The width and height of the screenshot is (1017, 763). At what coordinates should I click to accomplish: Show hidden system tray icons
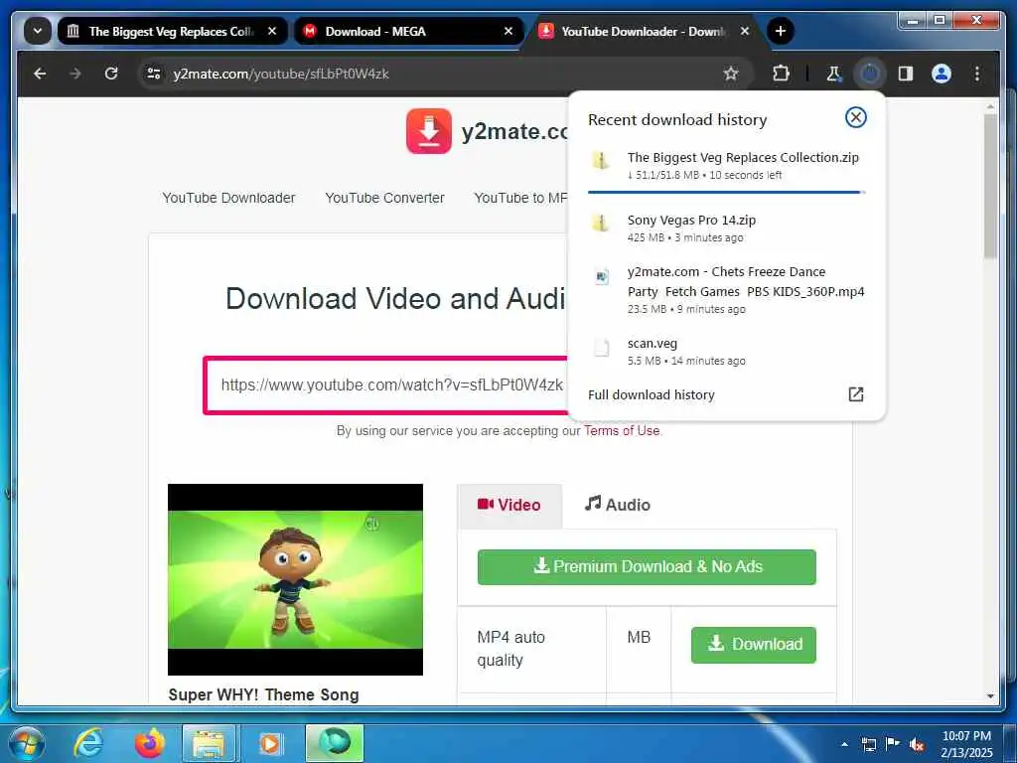click(844, 743)
